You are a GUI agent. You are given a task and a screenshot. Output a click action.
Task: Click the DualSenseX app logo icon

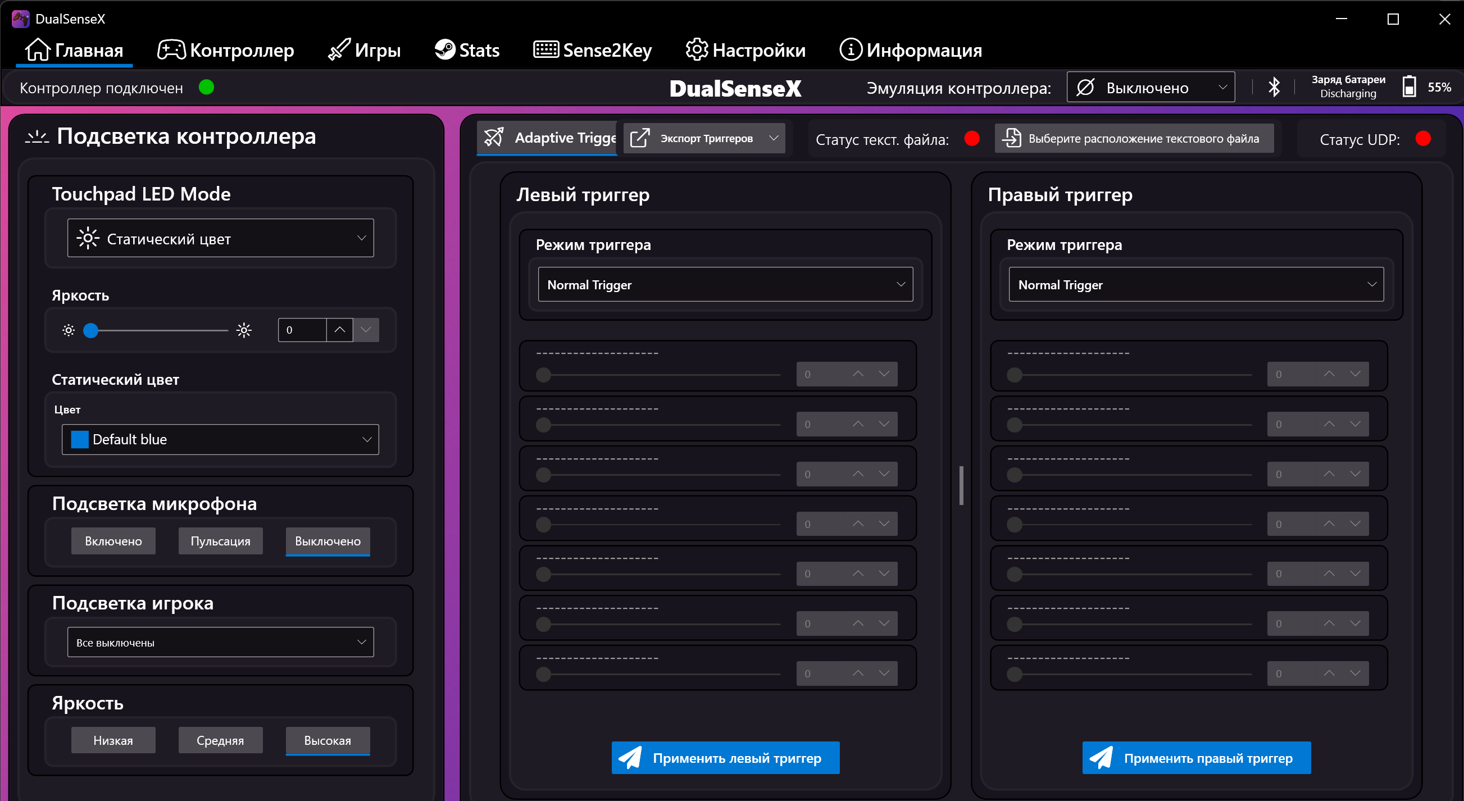pos(20,19)
